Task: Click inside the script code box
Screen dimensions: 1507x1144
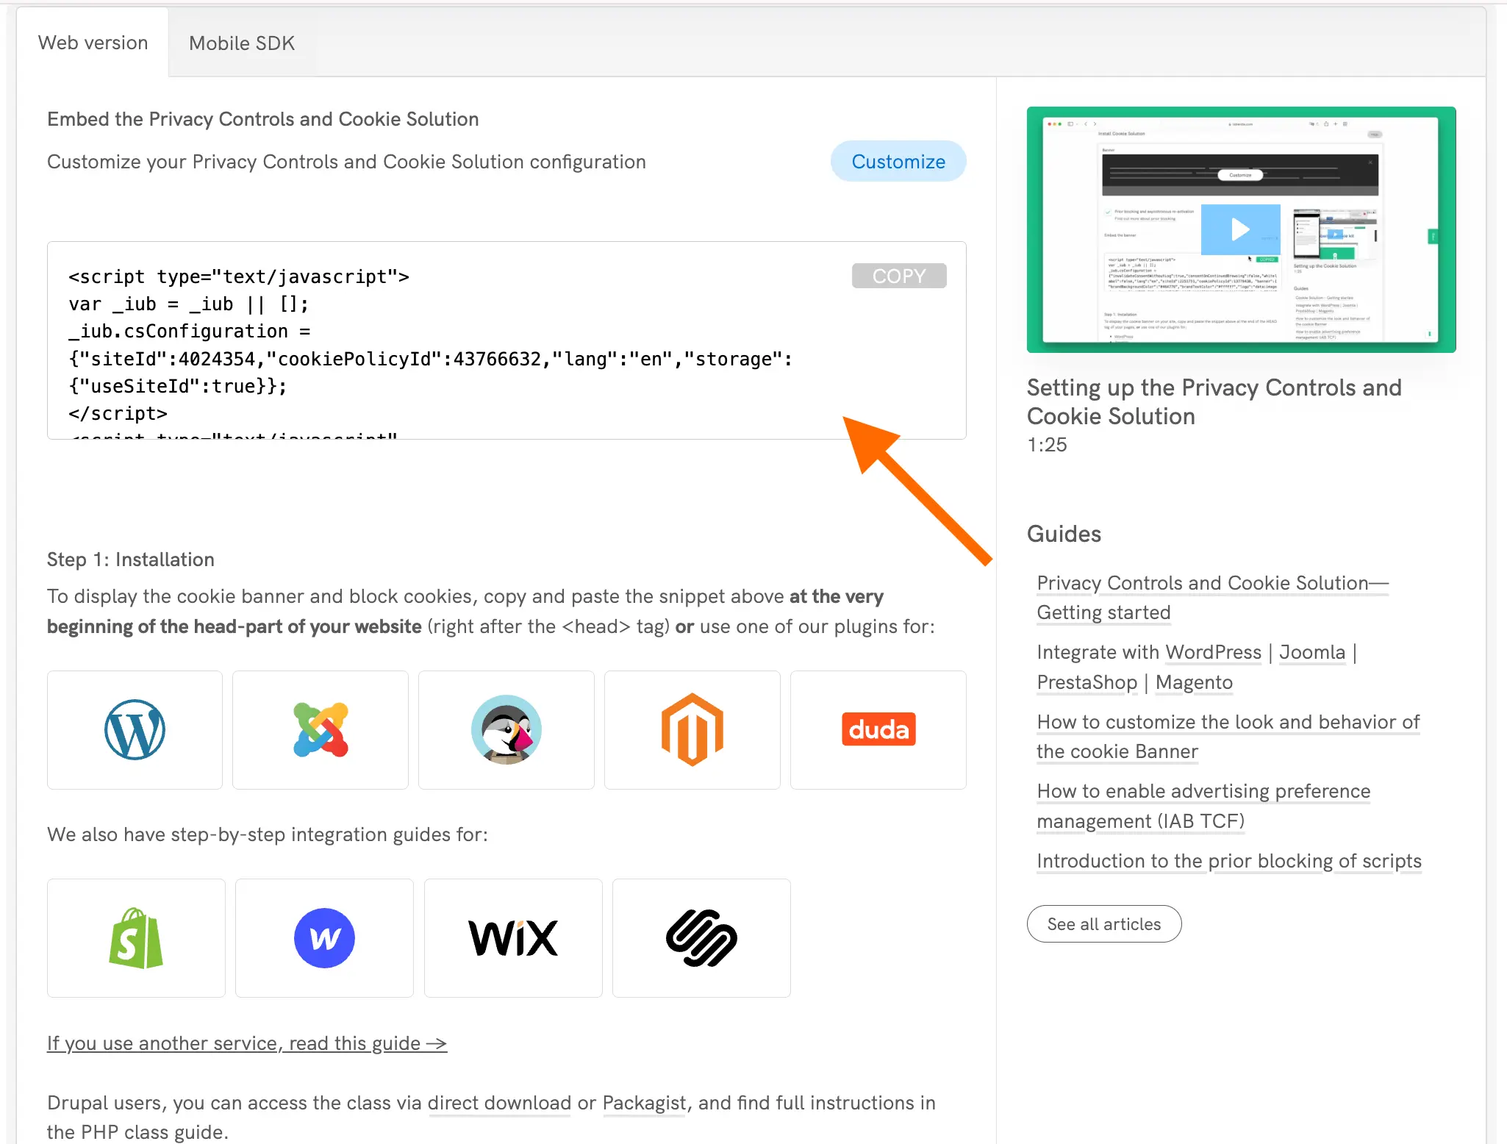Action: click(x=506, y=340)
